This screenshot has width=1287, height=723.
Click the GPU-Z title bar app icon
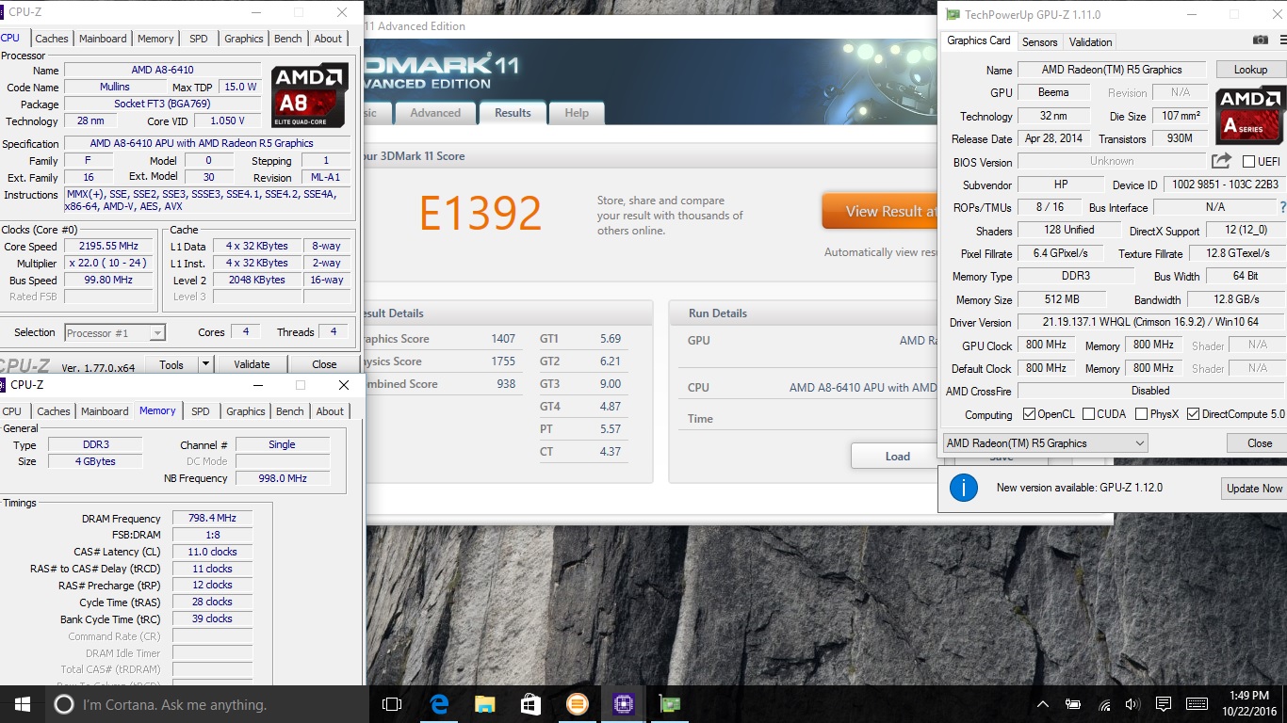click(953, 14)
